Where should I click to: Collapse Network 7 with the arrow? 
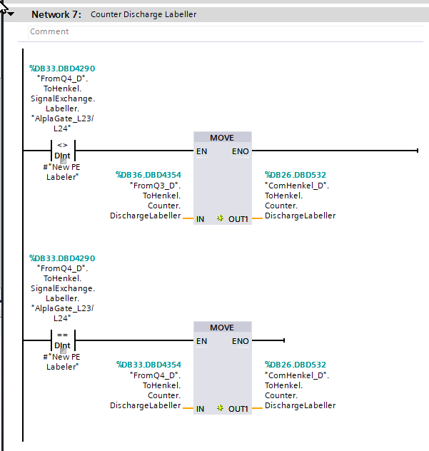[11, 14]
